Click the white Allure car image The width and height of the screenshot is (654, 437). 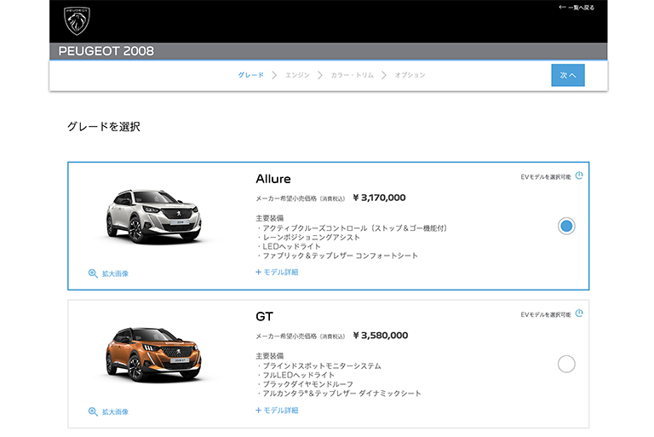click(x=153, y=216)
